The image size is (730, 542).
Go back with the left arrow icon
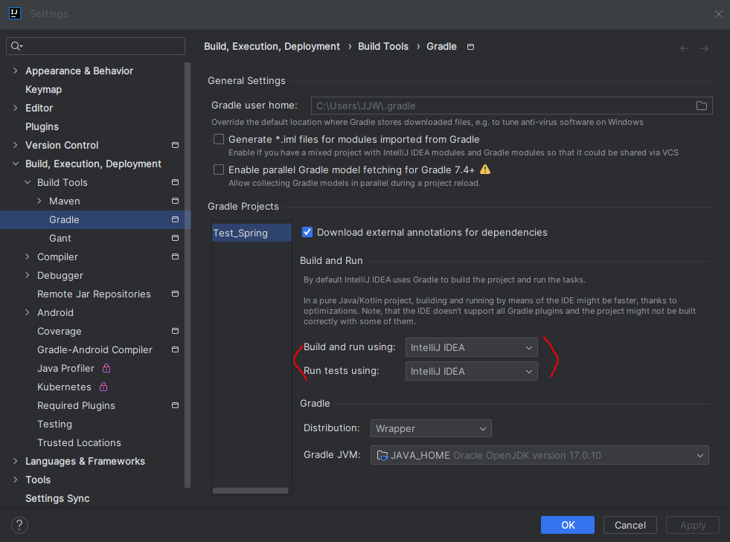[685, 48]
